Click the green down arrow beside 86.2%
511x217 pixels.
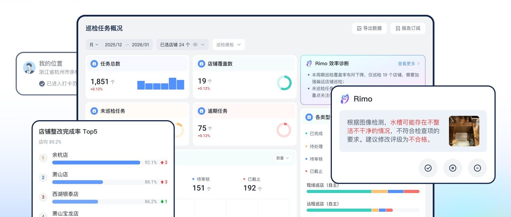coord(162,202)
